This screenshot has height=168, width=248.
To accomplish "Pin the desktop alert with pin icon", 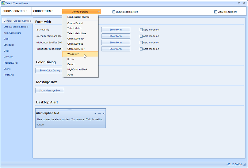I will 99,114.
